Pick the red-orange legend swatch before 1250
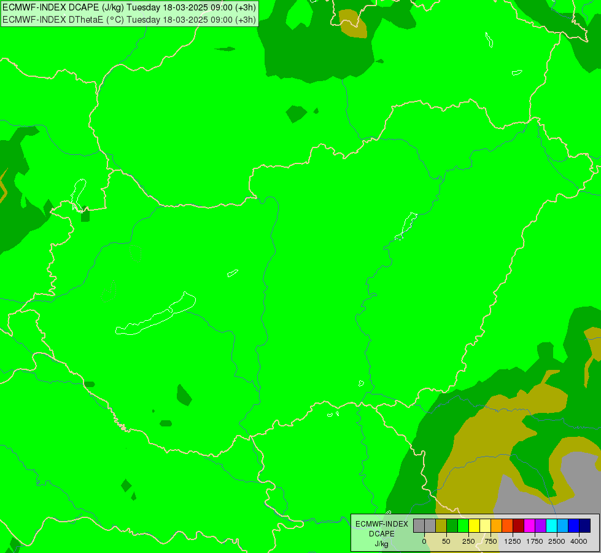 tap(508, 526)
